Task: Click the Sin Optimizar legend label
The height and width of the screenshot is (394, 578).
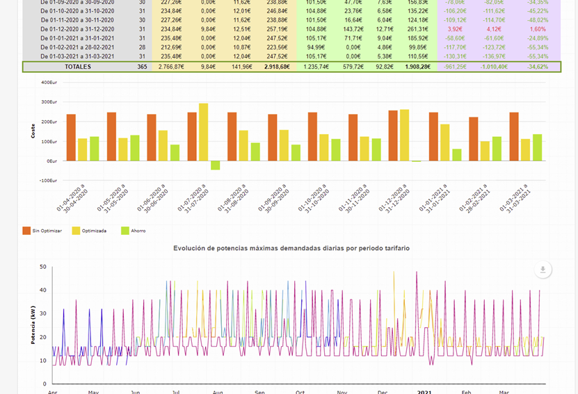Action: pyautogui.click(x=47, y=231)
